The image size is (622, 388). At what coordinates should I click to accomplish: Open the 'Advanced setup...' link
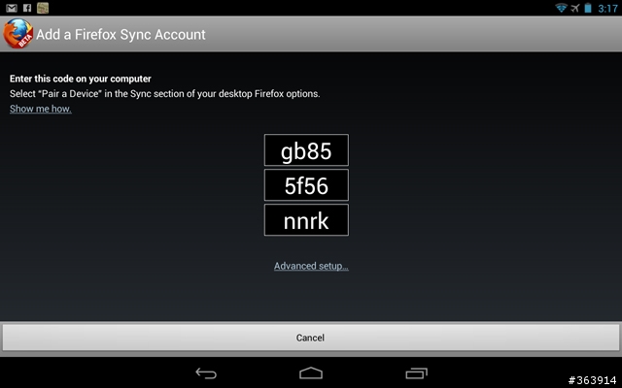pos(311,266)
